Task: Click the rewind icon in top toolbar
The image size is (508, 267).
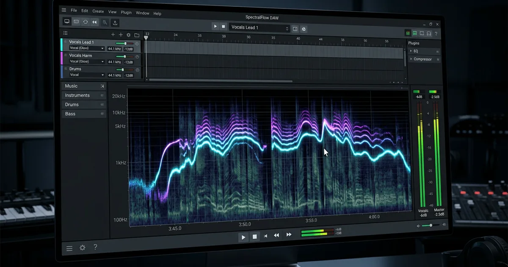Action: [94, 22]
